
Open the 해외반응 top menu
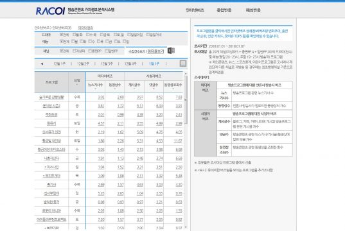pyautogui.click(x=253, y=10)
